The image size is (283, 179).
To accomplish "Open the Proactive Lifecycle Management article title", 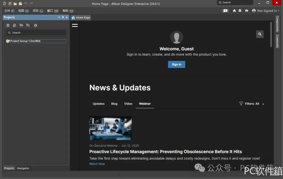I will (x=166, y=152).
